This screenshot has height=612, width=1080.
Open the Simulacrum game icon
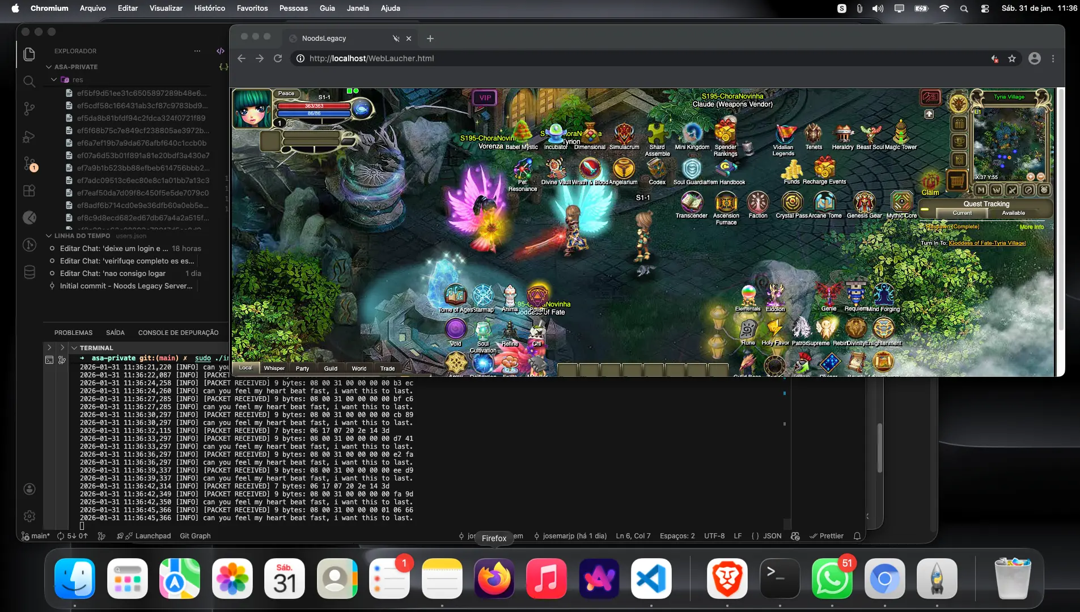[x=624, y=134]
